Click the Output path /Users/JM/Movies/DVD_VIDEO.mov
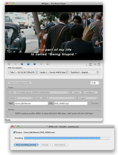The height and width of the screenshot is (155, 118). 39,132
